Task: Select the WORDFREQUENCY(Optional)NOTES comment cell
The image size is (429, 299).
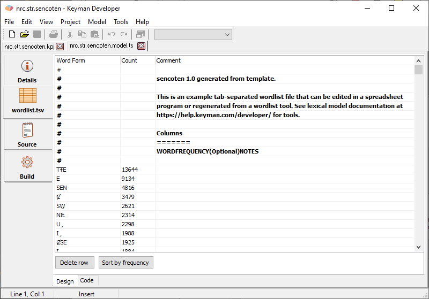Action: (x=285, y=151)
